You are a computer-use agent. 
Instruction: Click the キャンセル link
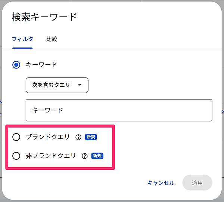tap(161, 183)
